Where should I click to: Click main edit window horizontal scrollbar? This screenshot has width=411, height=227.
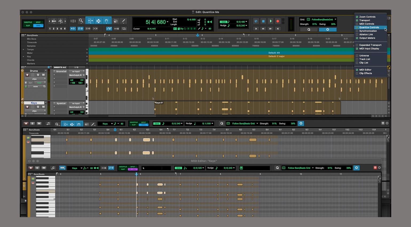coord(132,116)
